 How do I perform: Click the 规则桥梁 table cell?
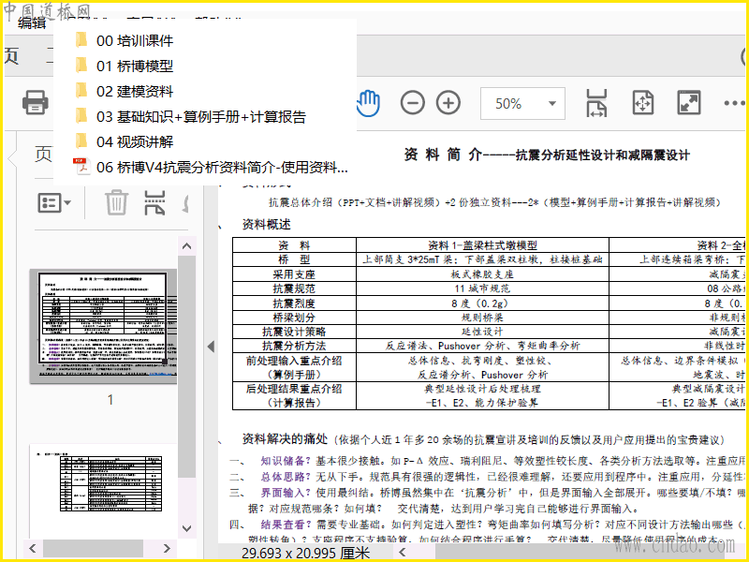coord(482,318)
